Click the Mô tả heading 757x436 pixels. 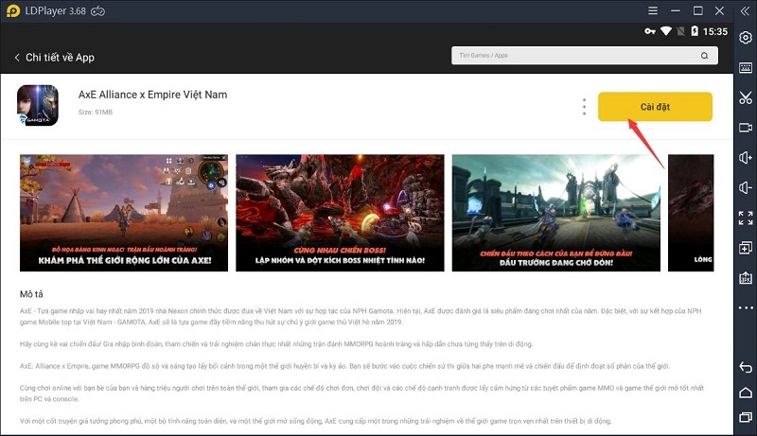31,294
